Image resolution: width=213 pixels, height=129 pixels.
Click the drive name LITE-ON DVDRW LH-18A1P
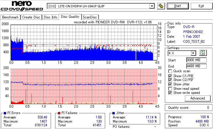(x=81, y=6)
